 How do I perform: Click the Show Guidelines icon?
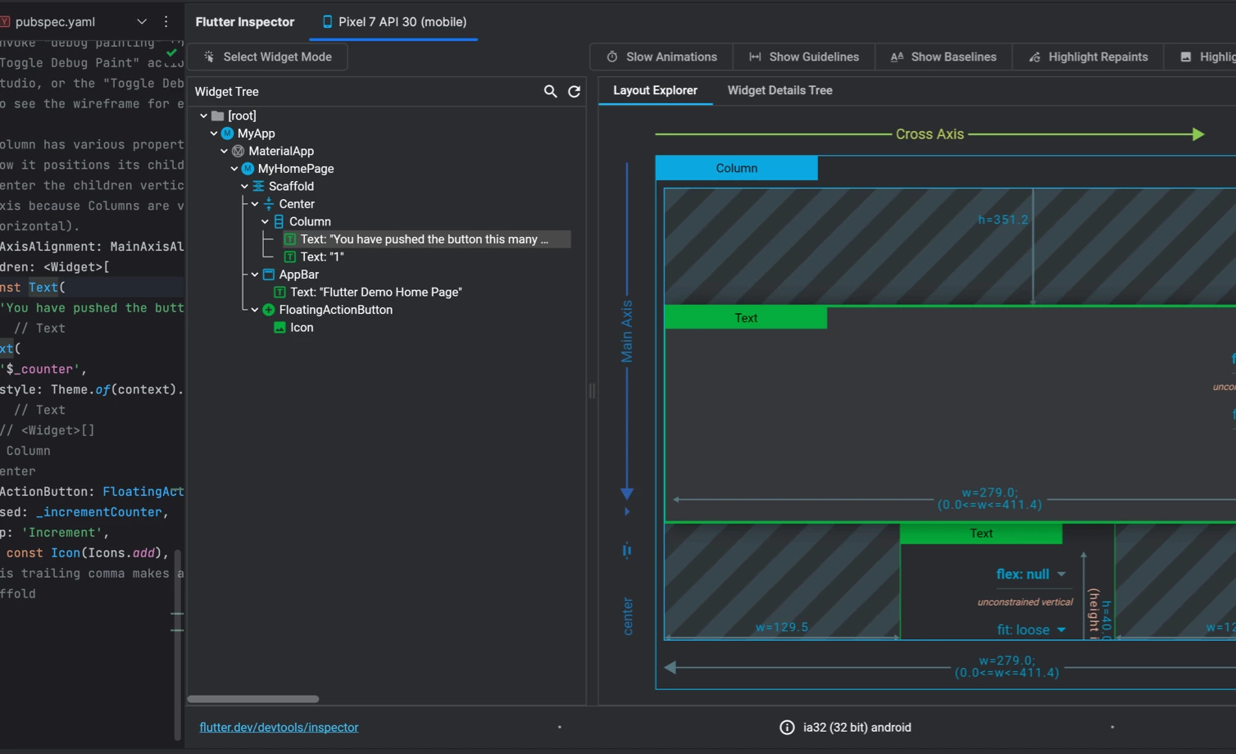pyautogui.click(x=754, y=57)
